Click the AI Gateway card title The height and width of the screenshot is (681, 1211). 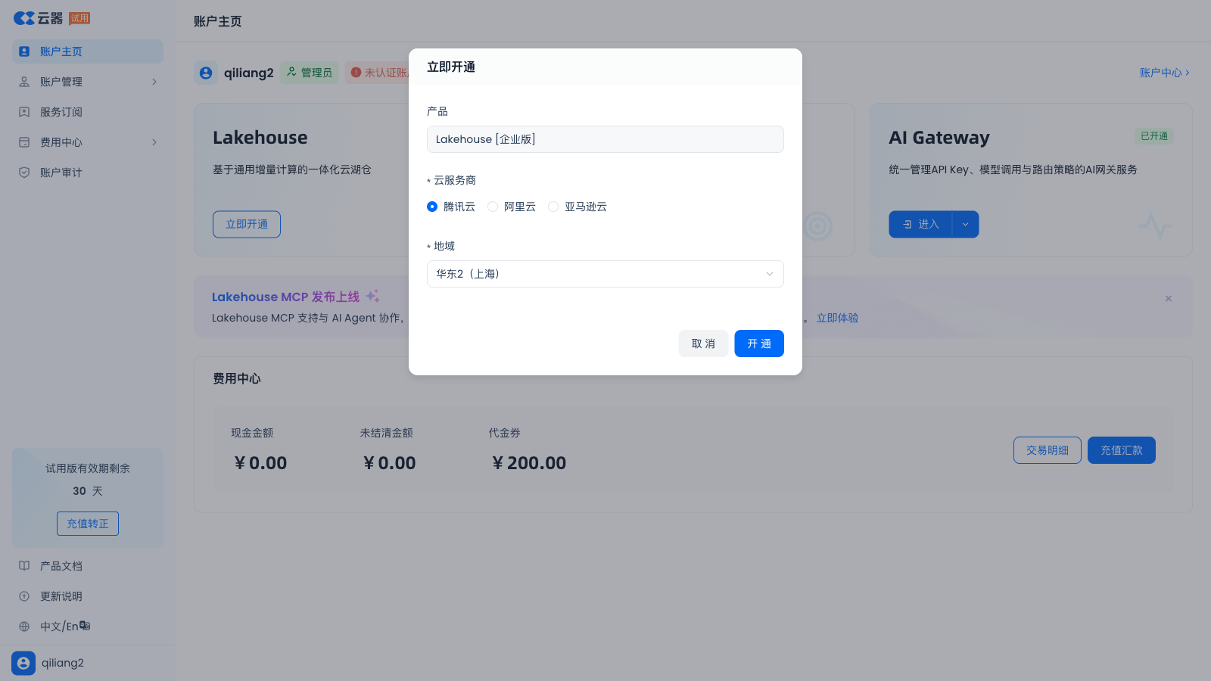pos(939,138)
